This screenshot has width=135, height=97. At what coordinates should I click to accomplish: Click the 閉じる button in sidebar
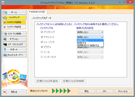[x=14, y=92]
